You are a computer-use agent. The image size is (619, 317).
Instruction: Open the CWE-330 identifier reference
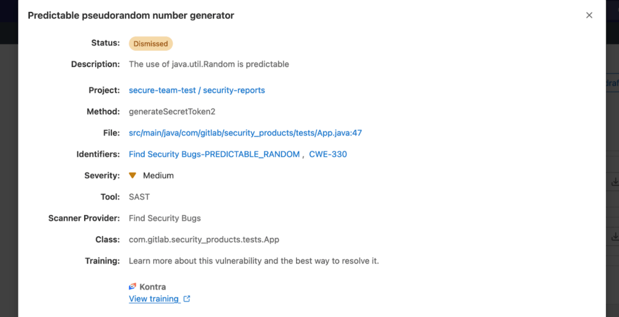(x=327, y=154)
